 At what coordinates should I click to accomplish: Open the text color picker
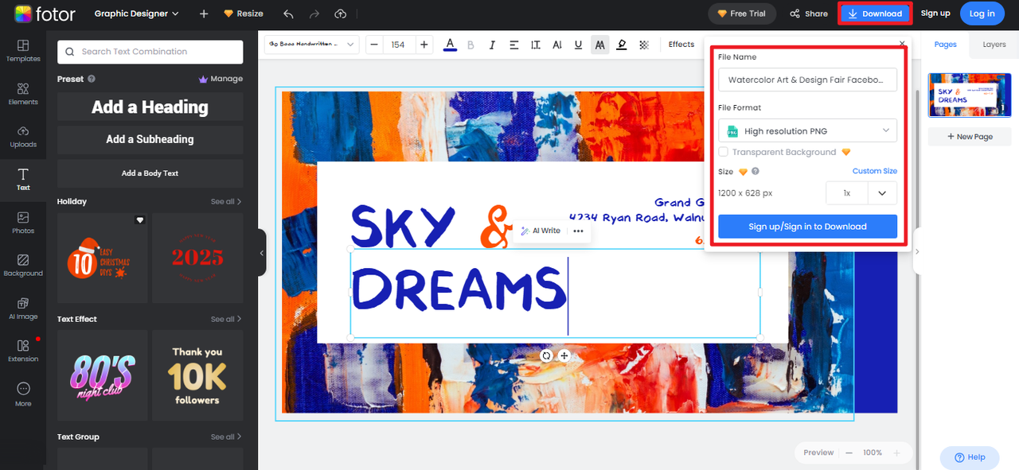tap(450, 45)
